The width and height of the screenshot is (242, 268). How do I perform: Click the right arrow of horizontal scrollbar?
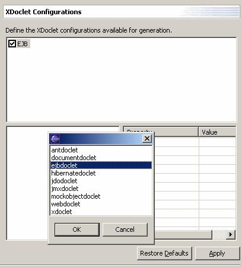pos(230,235)
